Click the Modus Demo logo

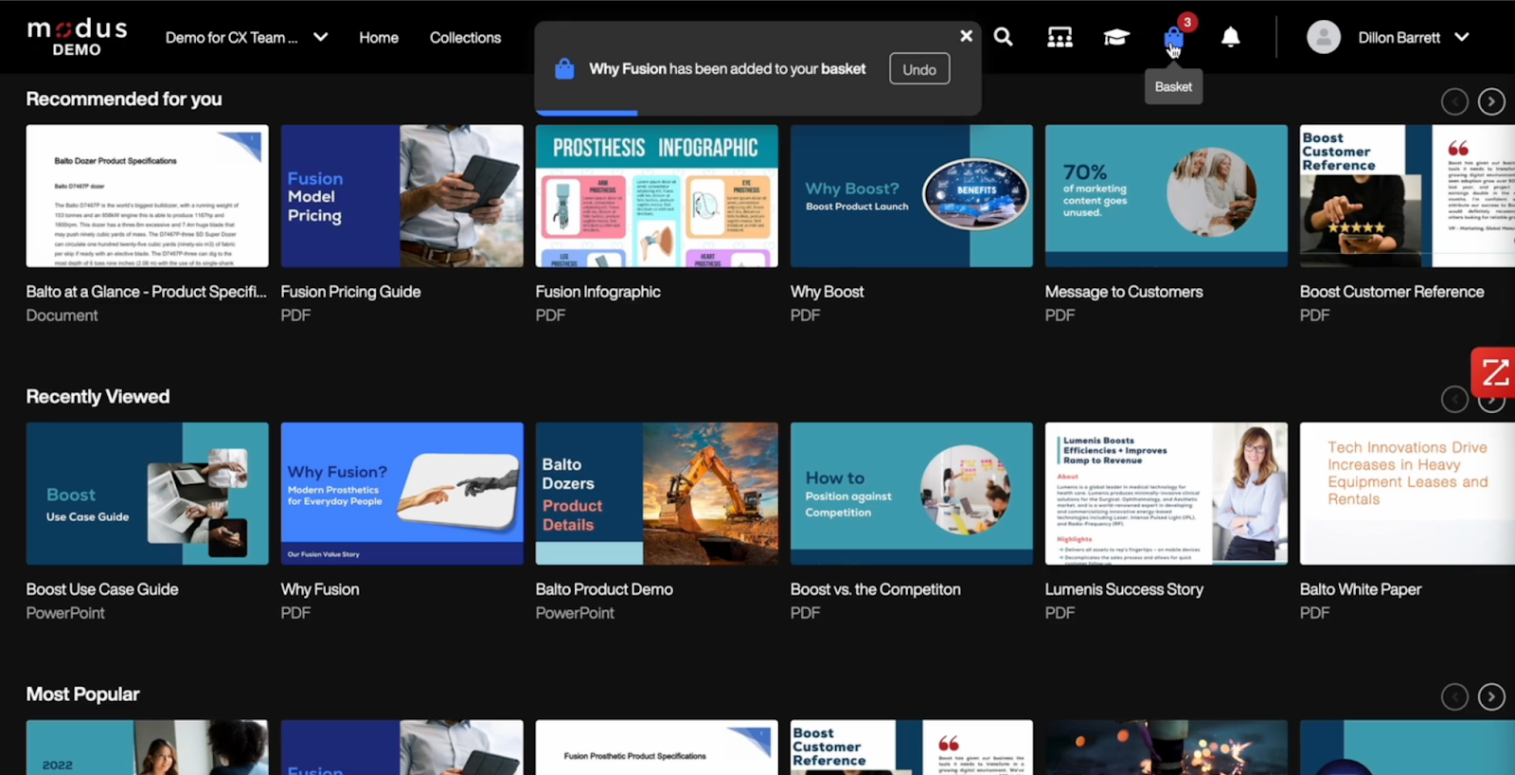click(77, 37)
